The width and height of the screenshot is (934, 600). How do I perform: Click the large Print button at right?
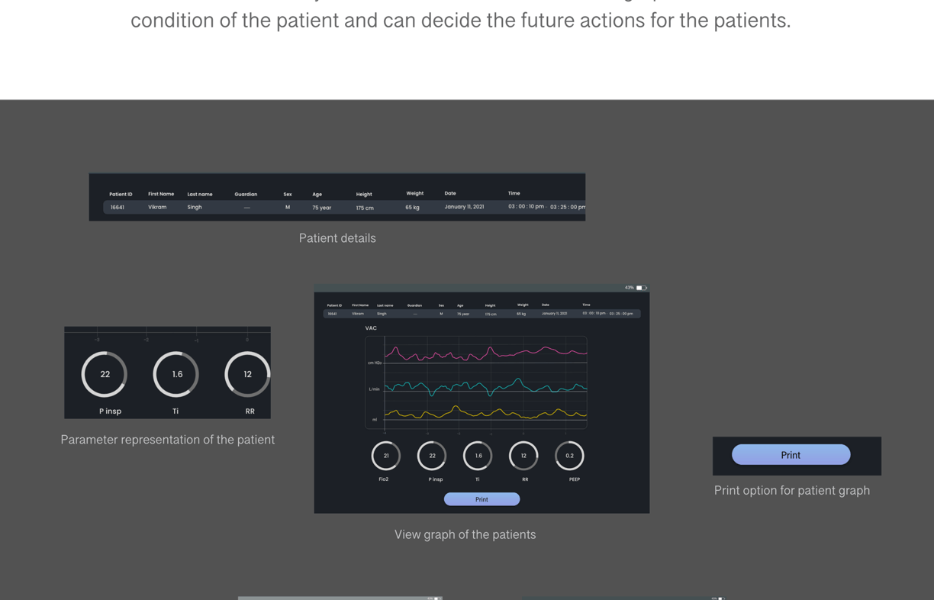(791, 454)
